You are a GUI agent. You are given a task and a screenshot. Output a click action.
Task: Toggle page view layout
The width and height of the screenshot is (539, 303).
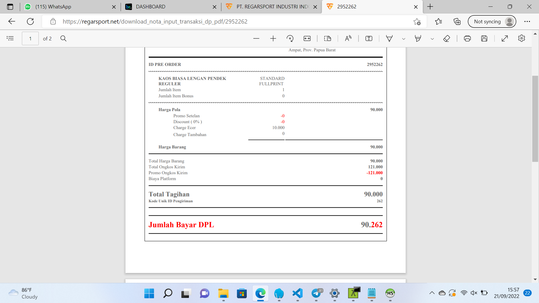coord(328,38)
